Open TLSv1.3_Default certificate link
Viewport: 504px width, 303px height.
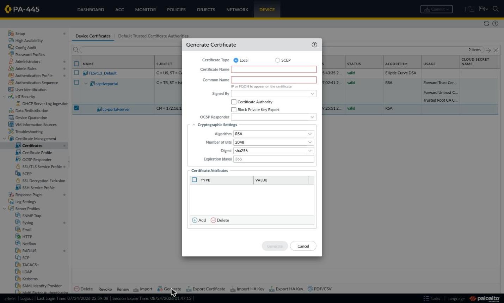(102, 73)
